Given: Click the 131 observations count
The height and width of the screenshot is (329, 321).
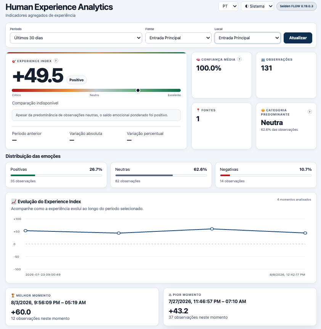Looking at the screenshot, I should click(266, 68).
